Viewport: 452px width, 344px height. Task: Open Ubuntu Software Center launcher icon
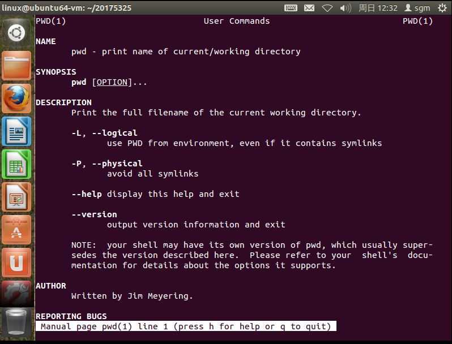pyautogui.click(x=16, y=230)
